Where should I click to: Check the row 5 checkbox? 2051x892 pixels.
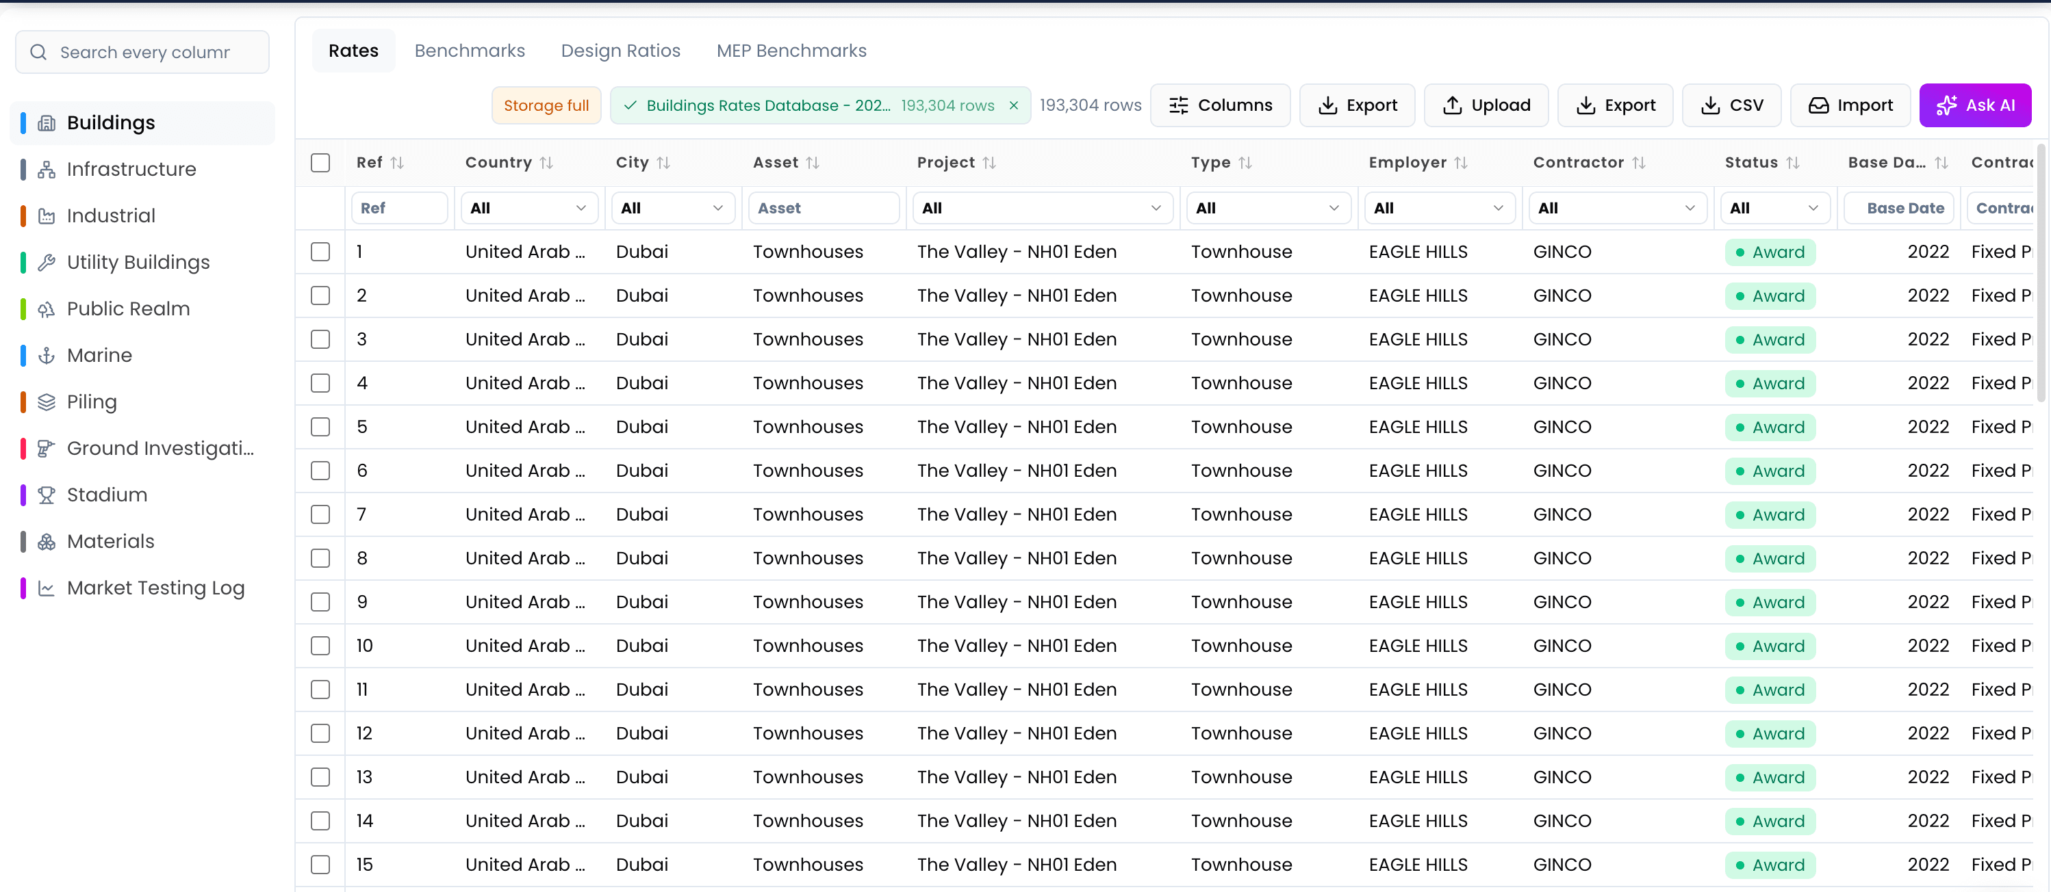320,428
